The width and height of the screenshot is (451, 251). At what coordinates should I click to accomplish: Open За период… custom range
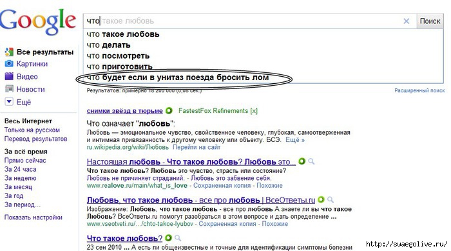click(23, 205)
